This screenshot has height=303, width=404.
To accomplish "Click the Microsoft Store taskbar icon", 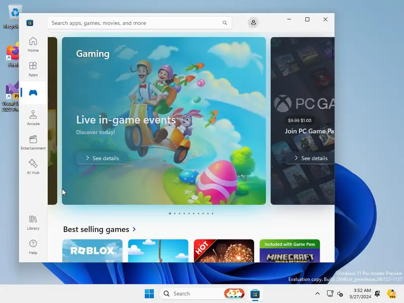I will click(255, 294).
